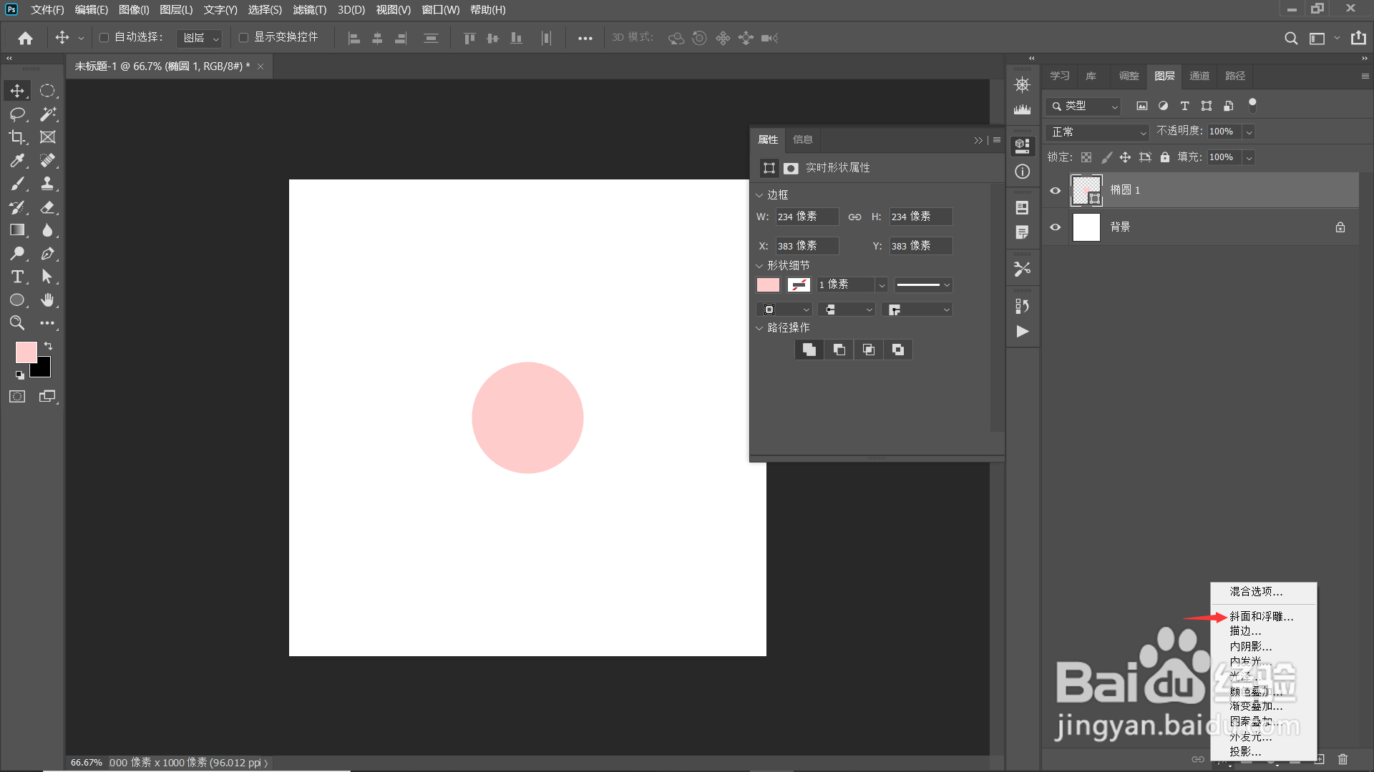Select the Crop tool
Screen dimensions: 1374x772
[17, 137]
